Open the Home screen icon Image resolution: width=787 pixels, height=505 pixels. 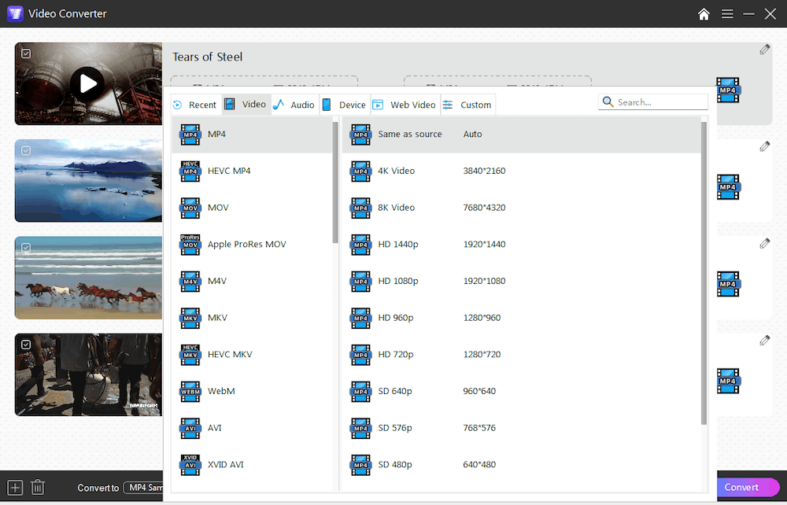pos(704,14)
